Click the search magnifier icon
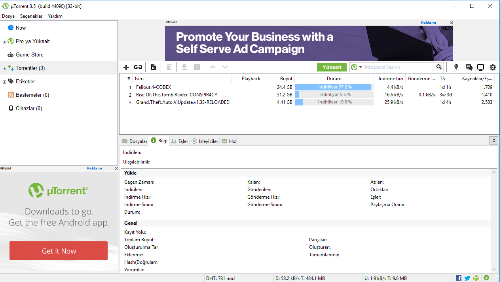The image size is (501, 282). pos(439,67)
